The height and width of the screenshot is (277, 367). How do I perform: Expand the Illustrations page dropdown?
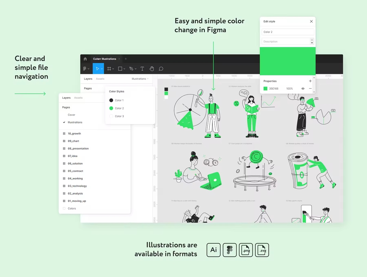140,79
